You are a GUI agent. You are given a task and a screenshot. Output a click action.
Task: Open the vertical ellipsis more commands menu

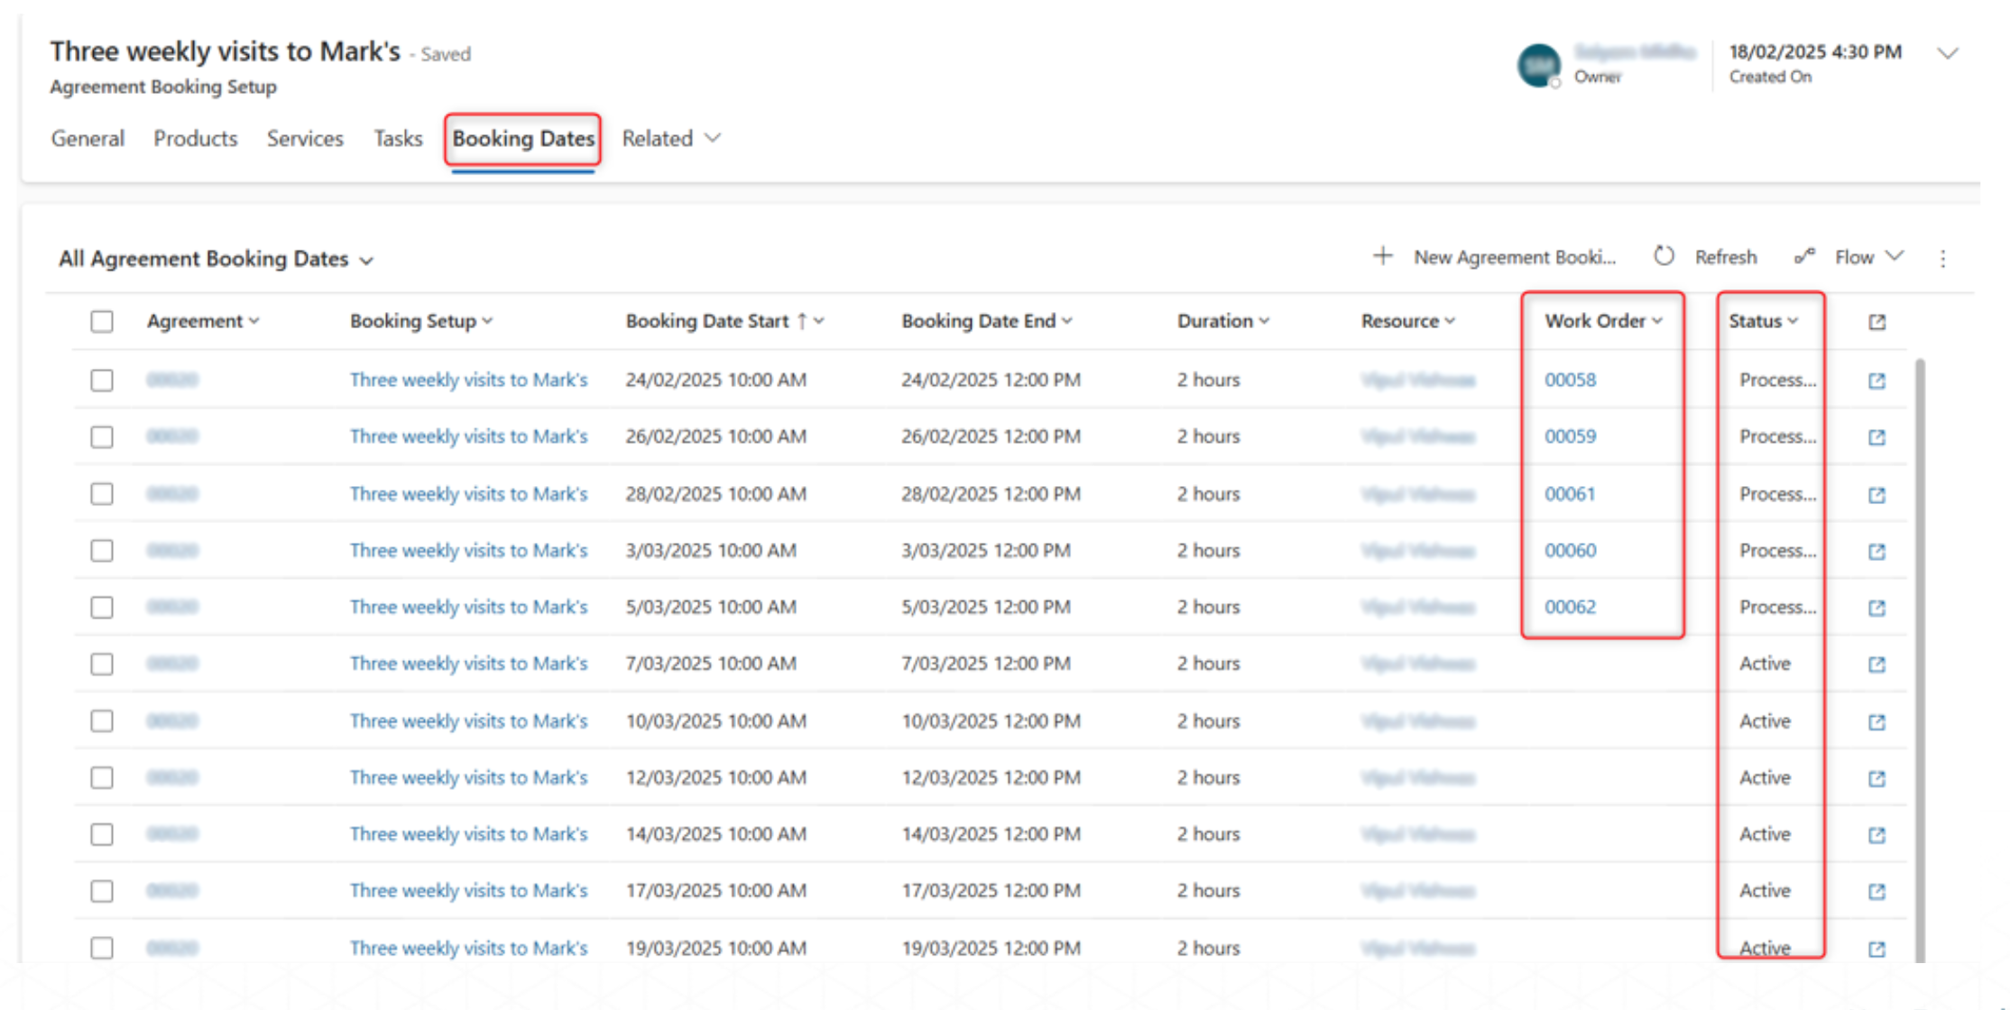1943,259
